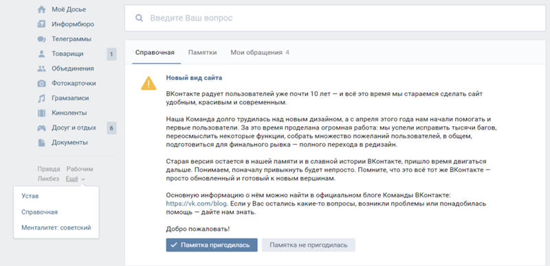Open the Информбюро sidebar item
The image size is (550, 266).
[73, 24]
